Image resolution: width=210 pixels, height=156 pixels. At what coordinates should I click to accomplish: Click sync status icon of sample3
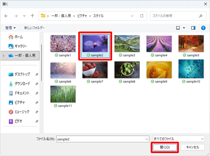[121, 55]
